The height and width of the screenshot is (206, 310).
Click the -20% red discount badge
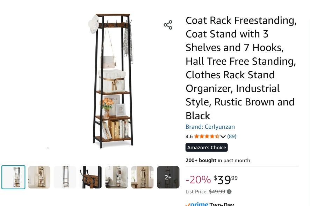(x=199, y=179)
